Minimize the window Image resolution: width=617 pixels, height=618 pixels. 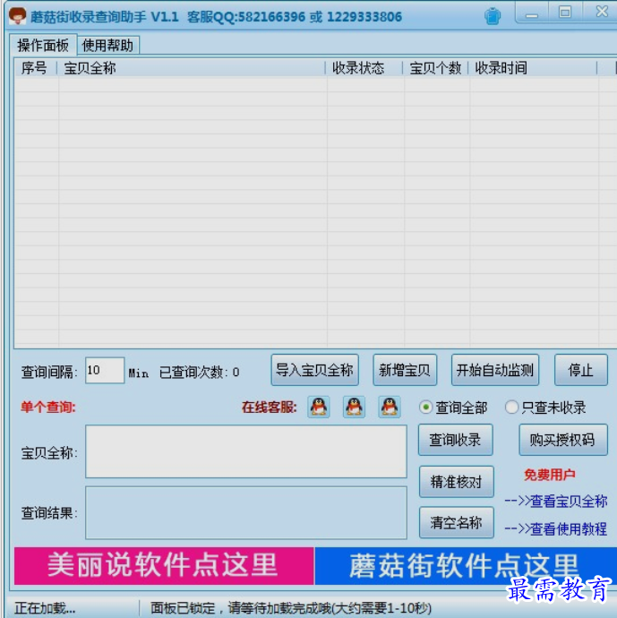click(532, 13)
